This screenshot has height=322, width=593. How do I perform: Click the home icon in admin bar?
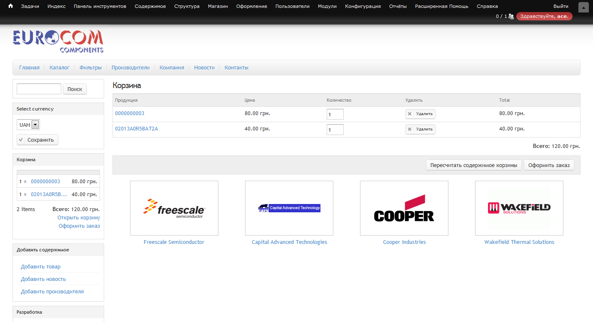tap(11, 6)
